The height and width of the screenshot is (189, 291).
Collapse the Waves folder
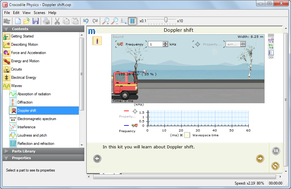(x=16, y=86)
